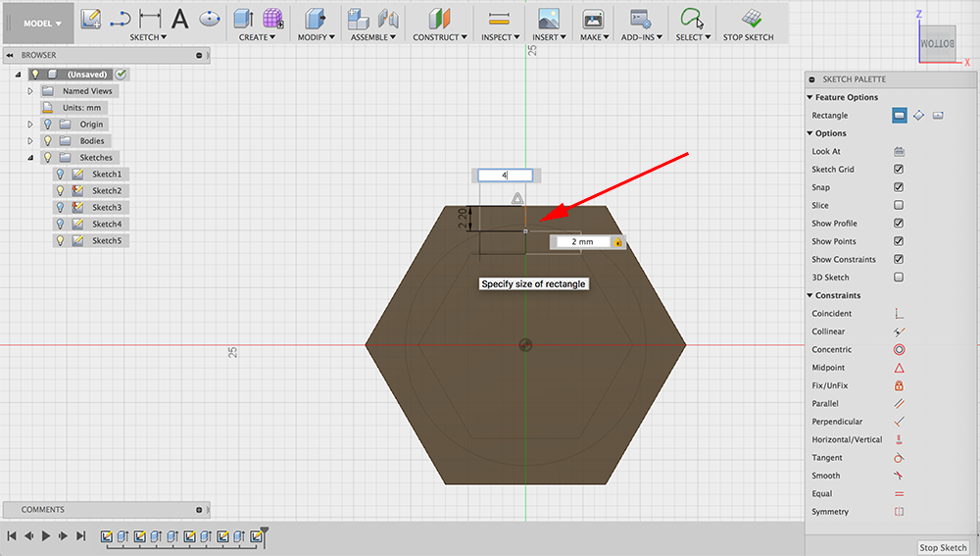Open the Insert image icon

pyautogui.click(x=549, y=19)
